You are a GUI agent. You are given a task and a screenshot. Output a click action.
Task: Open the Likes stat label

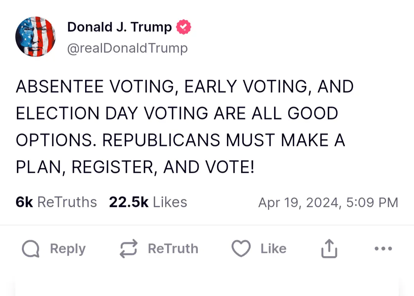pos(170,202)
